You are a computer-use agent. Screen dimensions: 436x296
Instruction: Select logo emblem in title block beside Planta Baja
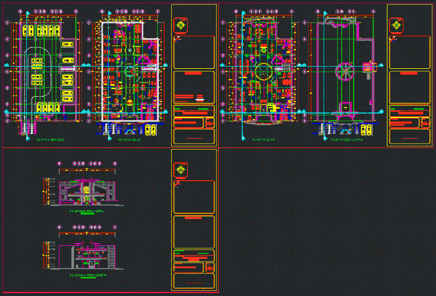[181, 25]
